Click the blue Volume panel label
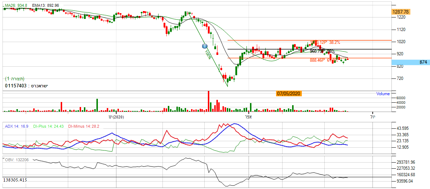This screenshot has height=189, width=430. point(383,94)
